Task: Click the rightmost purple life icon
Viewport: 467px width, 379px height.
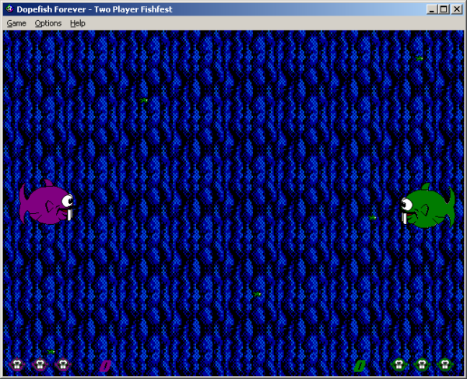Action: click(62, 364)
